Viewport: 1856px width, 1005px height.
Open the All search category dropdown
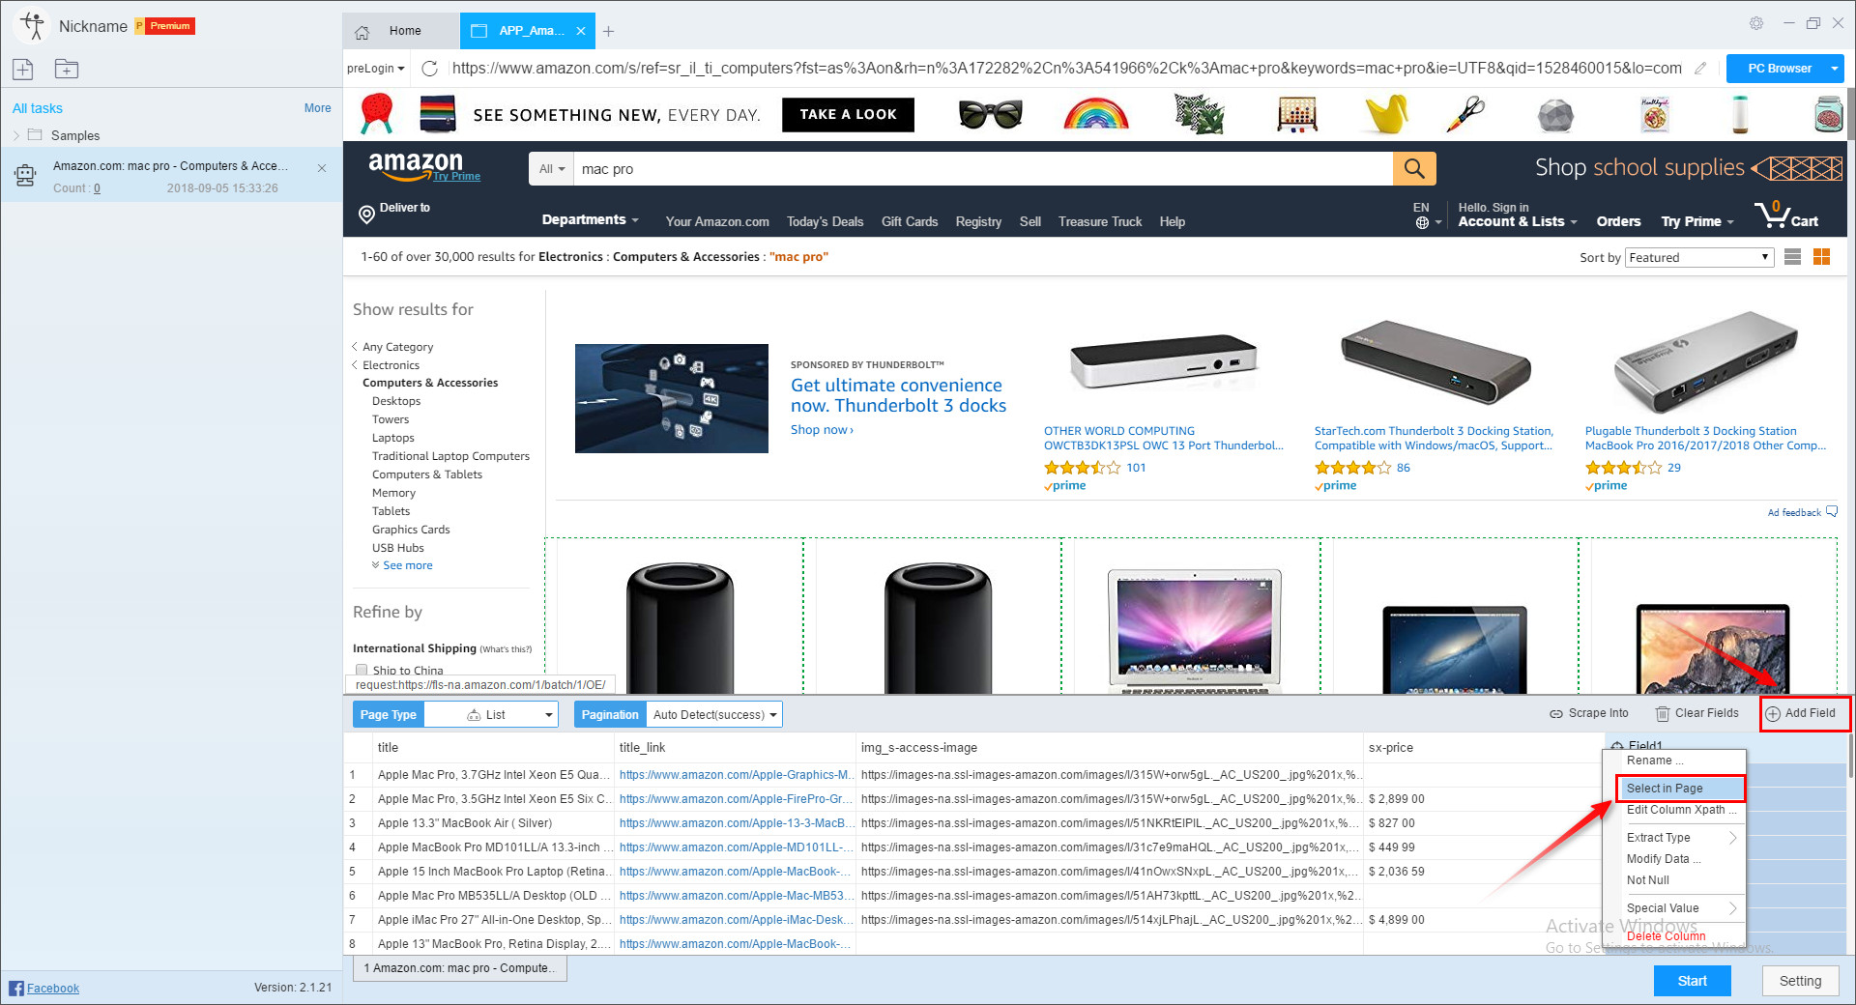[x=552, y=168]
